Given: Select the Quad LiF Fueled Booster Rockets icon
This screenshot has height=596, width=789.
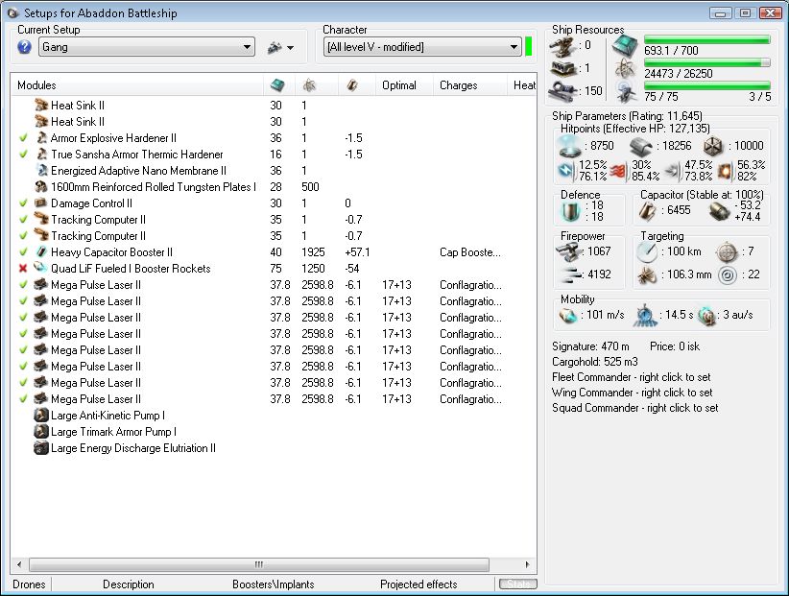Looking at the screenshot, I should tap(40, 268).
